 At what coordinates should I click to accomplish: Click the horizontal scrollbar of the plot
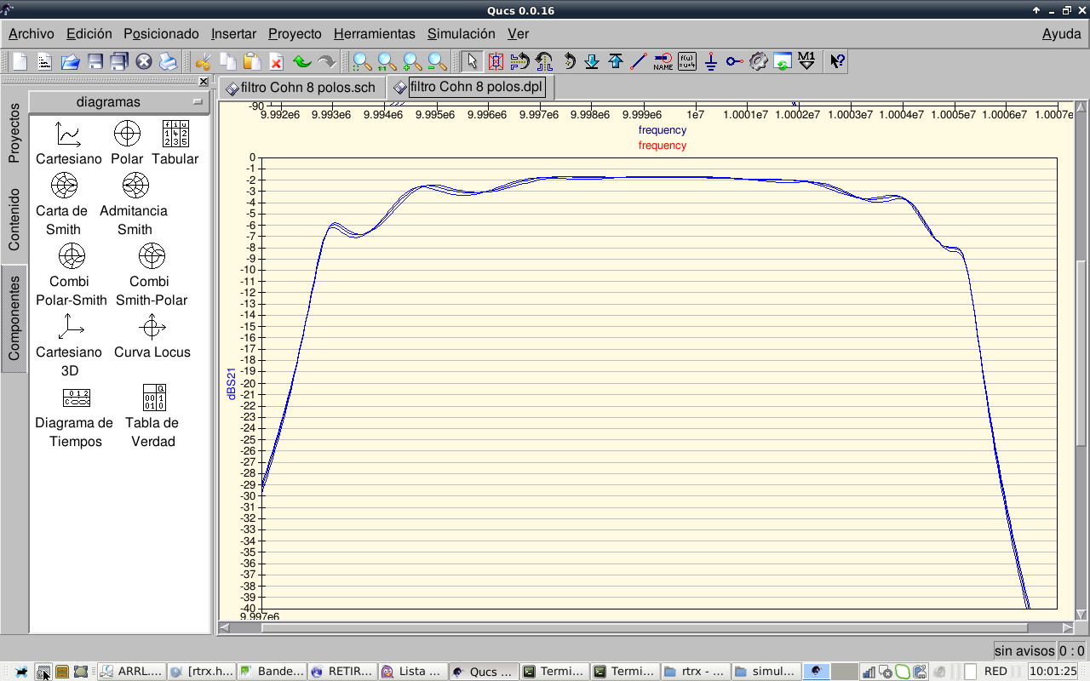[x=647, y=628]
